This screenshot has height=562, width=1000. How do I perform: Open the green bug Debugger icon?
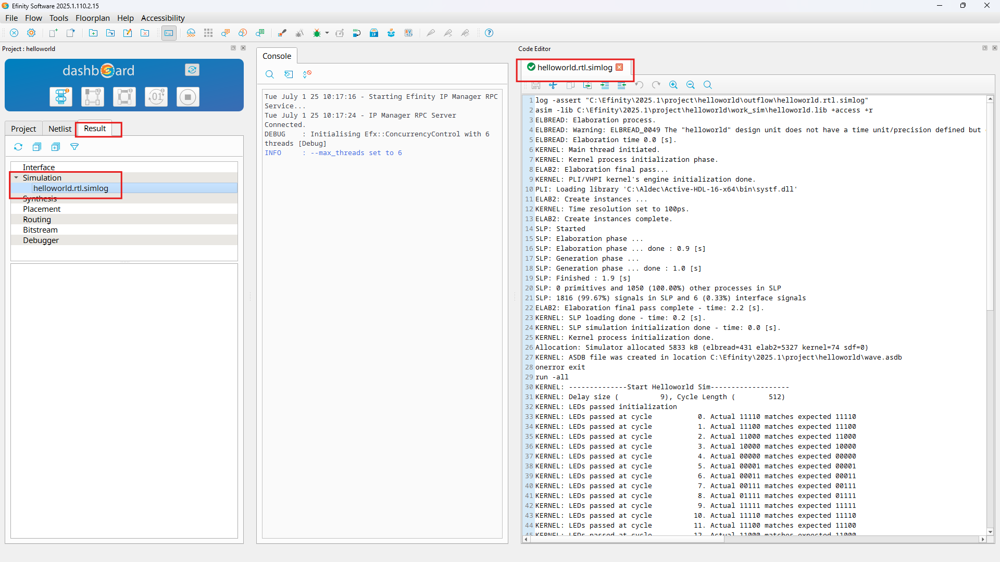coord(317,33)
